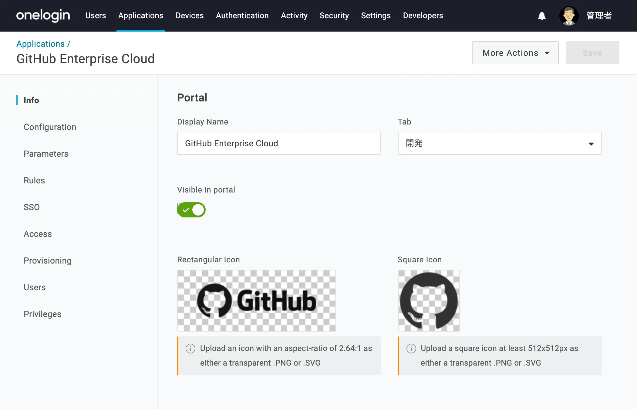The height and width of the screenshot is (409, 637).
Task: Open the administrator avatar profile picture
Action: click(569, 16)
